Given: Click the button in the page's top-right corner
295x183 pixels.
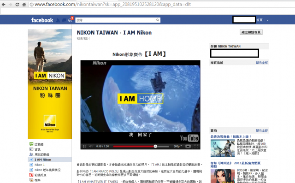Looking at the screenshot, I should [x=251, y=32].
